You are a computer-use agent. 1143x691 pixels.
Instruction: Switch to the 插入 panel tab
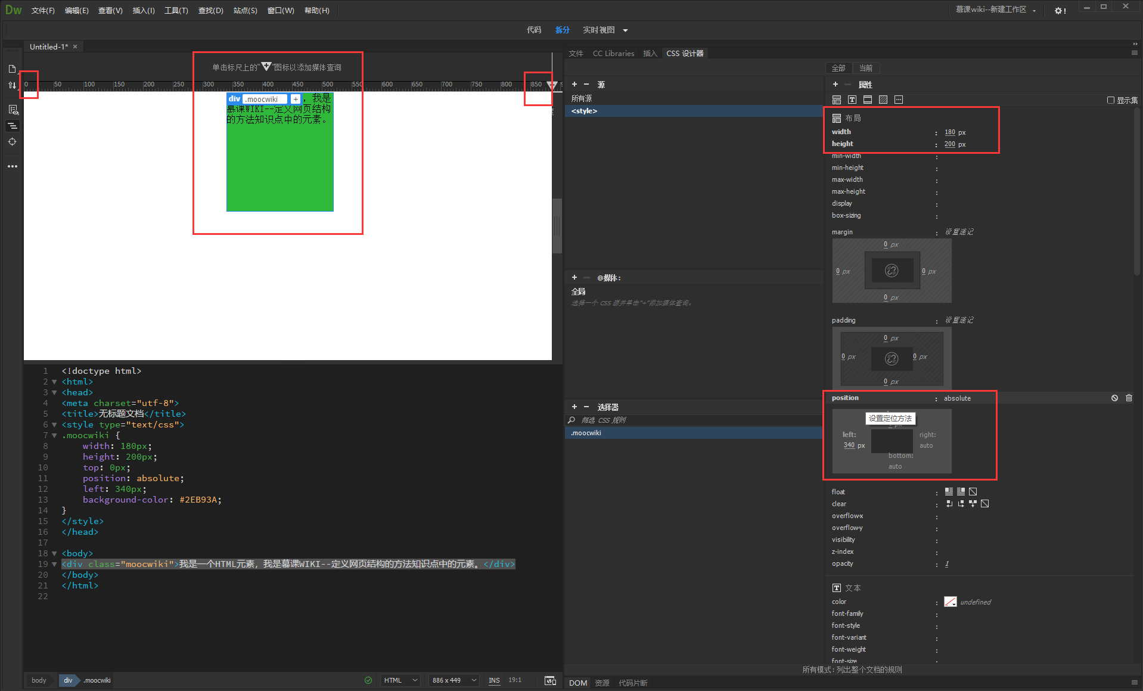click(x=650, y=54)
